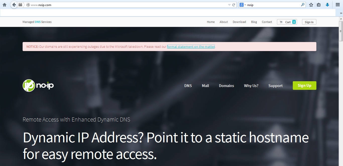Go to the Download page
Viewport: 343px width, 166px height.
(x=239, y=22)
